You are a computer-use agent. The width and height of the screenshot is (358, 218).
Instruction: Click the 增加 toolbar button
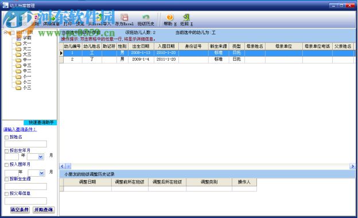coord(10,20)
